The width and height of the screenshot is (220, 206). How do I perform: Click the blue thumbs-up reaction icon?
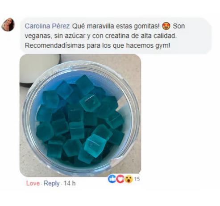pyautogui.click(x=112, y=179)
